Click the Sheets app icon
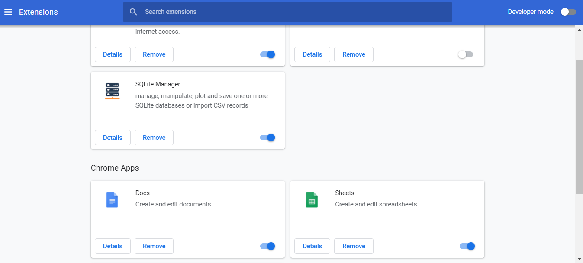The image size is (583, 263). 312,200
